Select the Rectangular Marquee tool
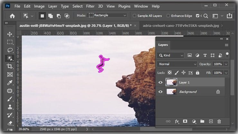Image resolution: width=238 pixels, height=134 pixels. [10, 42]
